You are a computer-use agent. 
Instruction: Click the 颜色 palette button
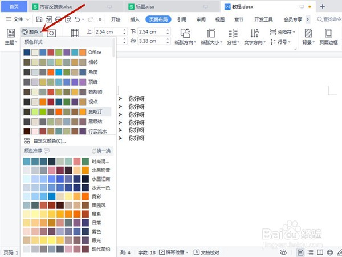30,32
